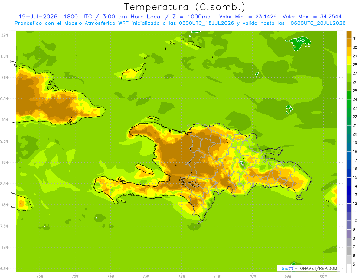This screenshot has height=280, width=363.
Task: Click the "22N" latitude axis label
Action: [x=5, y=35]
